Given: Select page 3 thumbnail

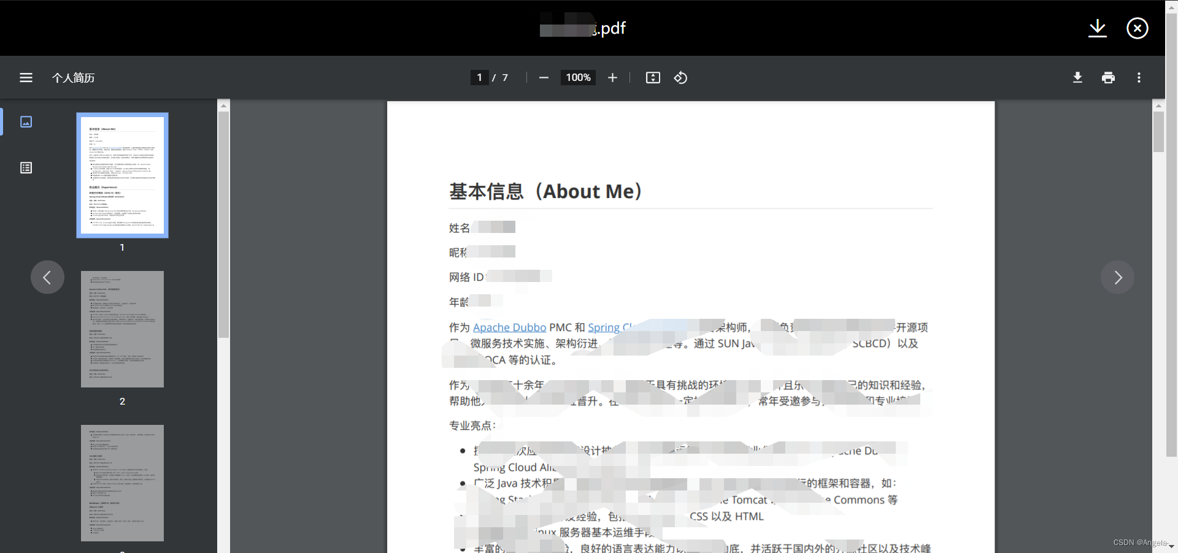Looking at the screenshot, I should click(122, 483).
